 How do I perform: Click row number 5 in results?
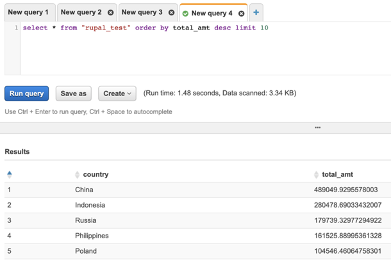(9, 251)
